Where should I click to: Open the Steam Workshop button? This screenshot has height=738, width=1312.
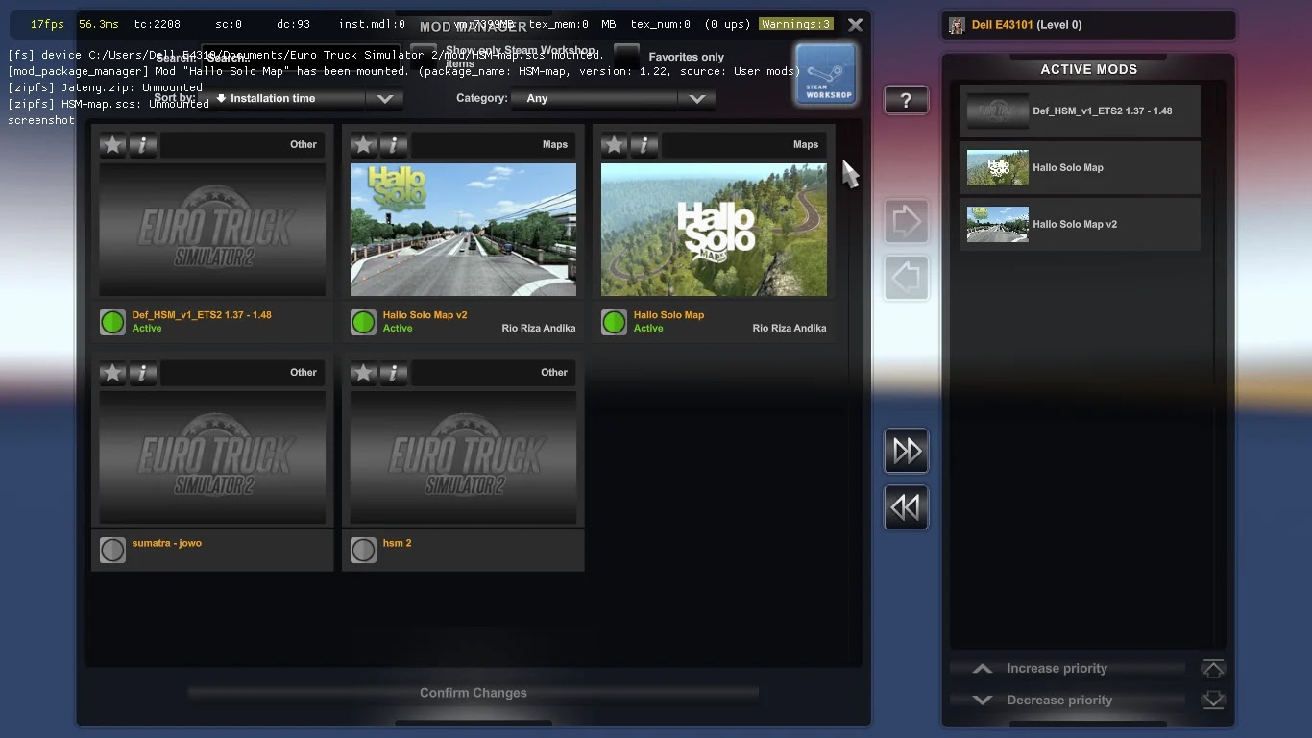(x=826, y=74)
